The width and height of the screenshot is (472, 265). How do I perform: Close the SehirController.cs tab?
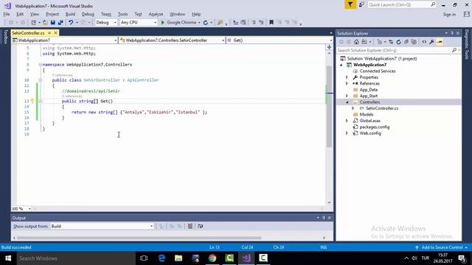click(56, 32)
